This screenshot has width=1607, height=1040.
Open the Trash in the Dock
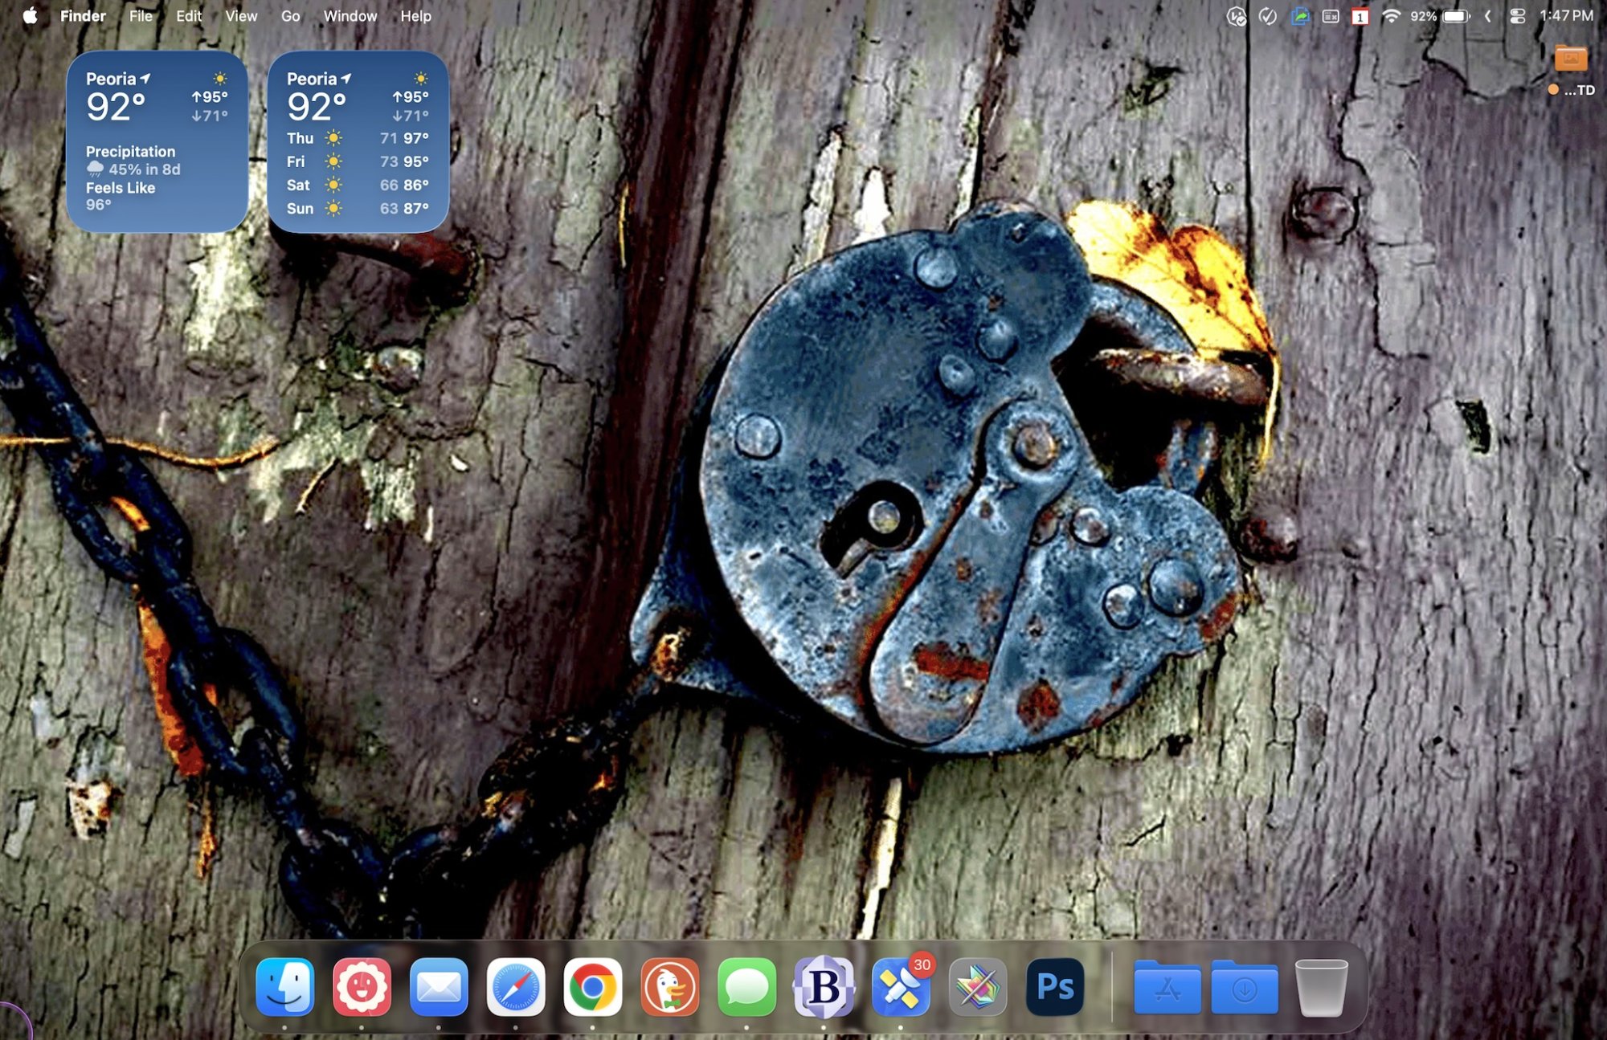click(1320, 986)
